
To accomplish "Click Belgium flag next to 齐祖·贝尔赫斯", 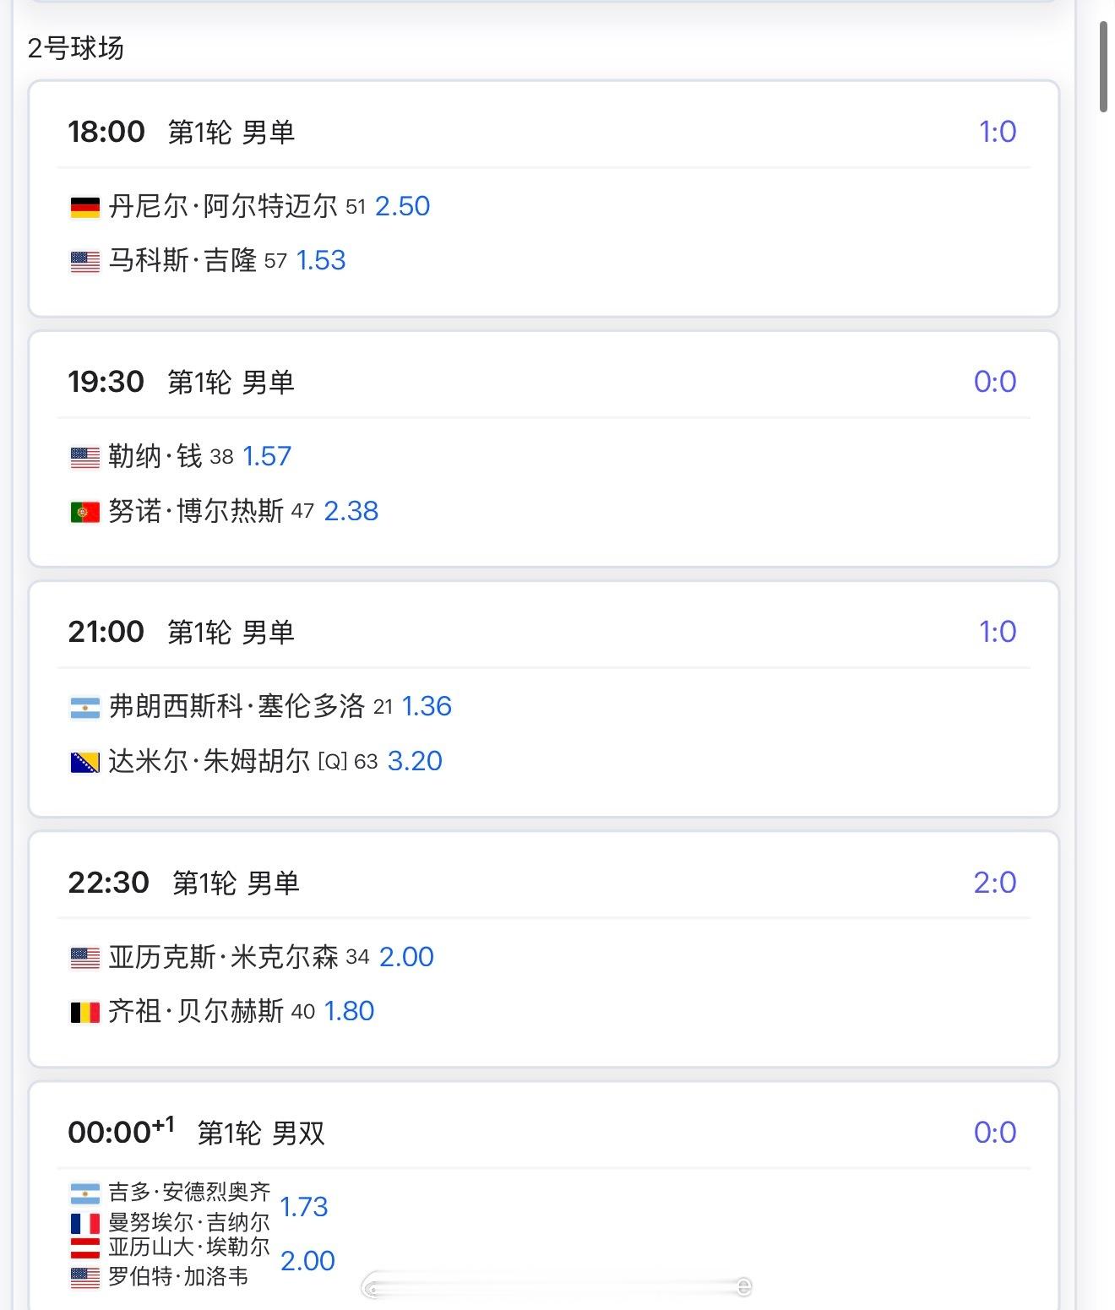I will (84, 1012).
